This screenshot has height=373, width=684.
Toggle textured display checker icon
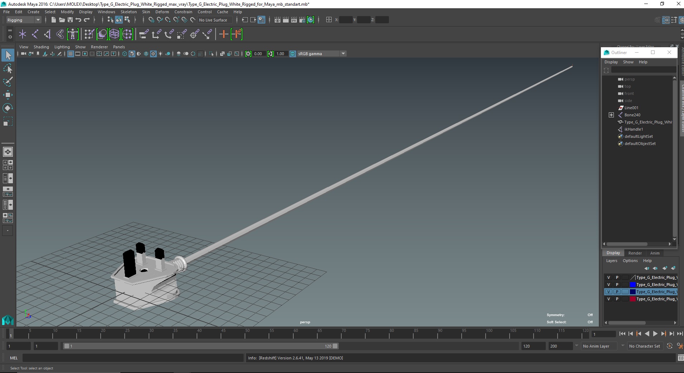coord(153,54)
